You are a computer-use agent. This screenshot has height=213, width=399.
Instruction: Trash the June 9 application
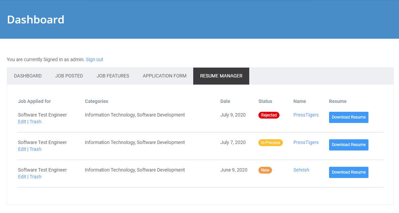click(35, 177)
